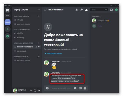
Task: Click the avatar of the chef emoji message
Action: (46, 63)
